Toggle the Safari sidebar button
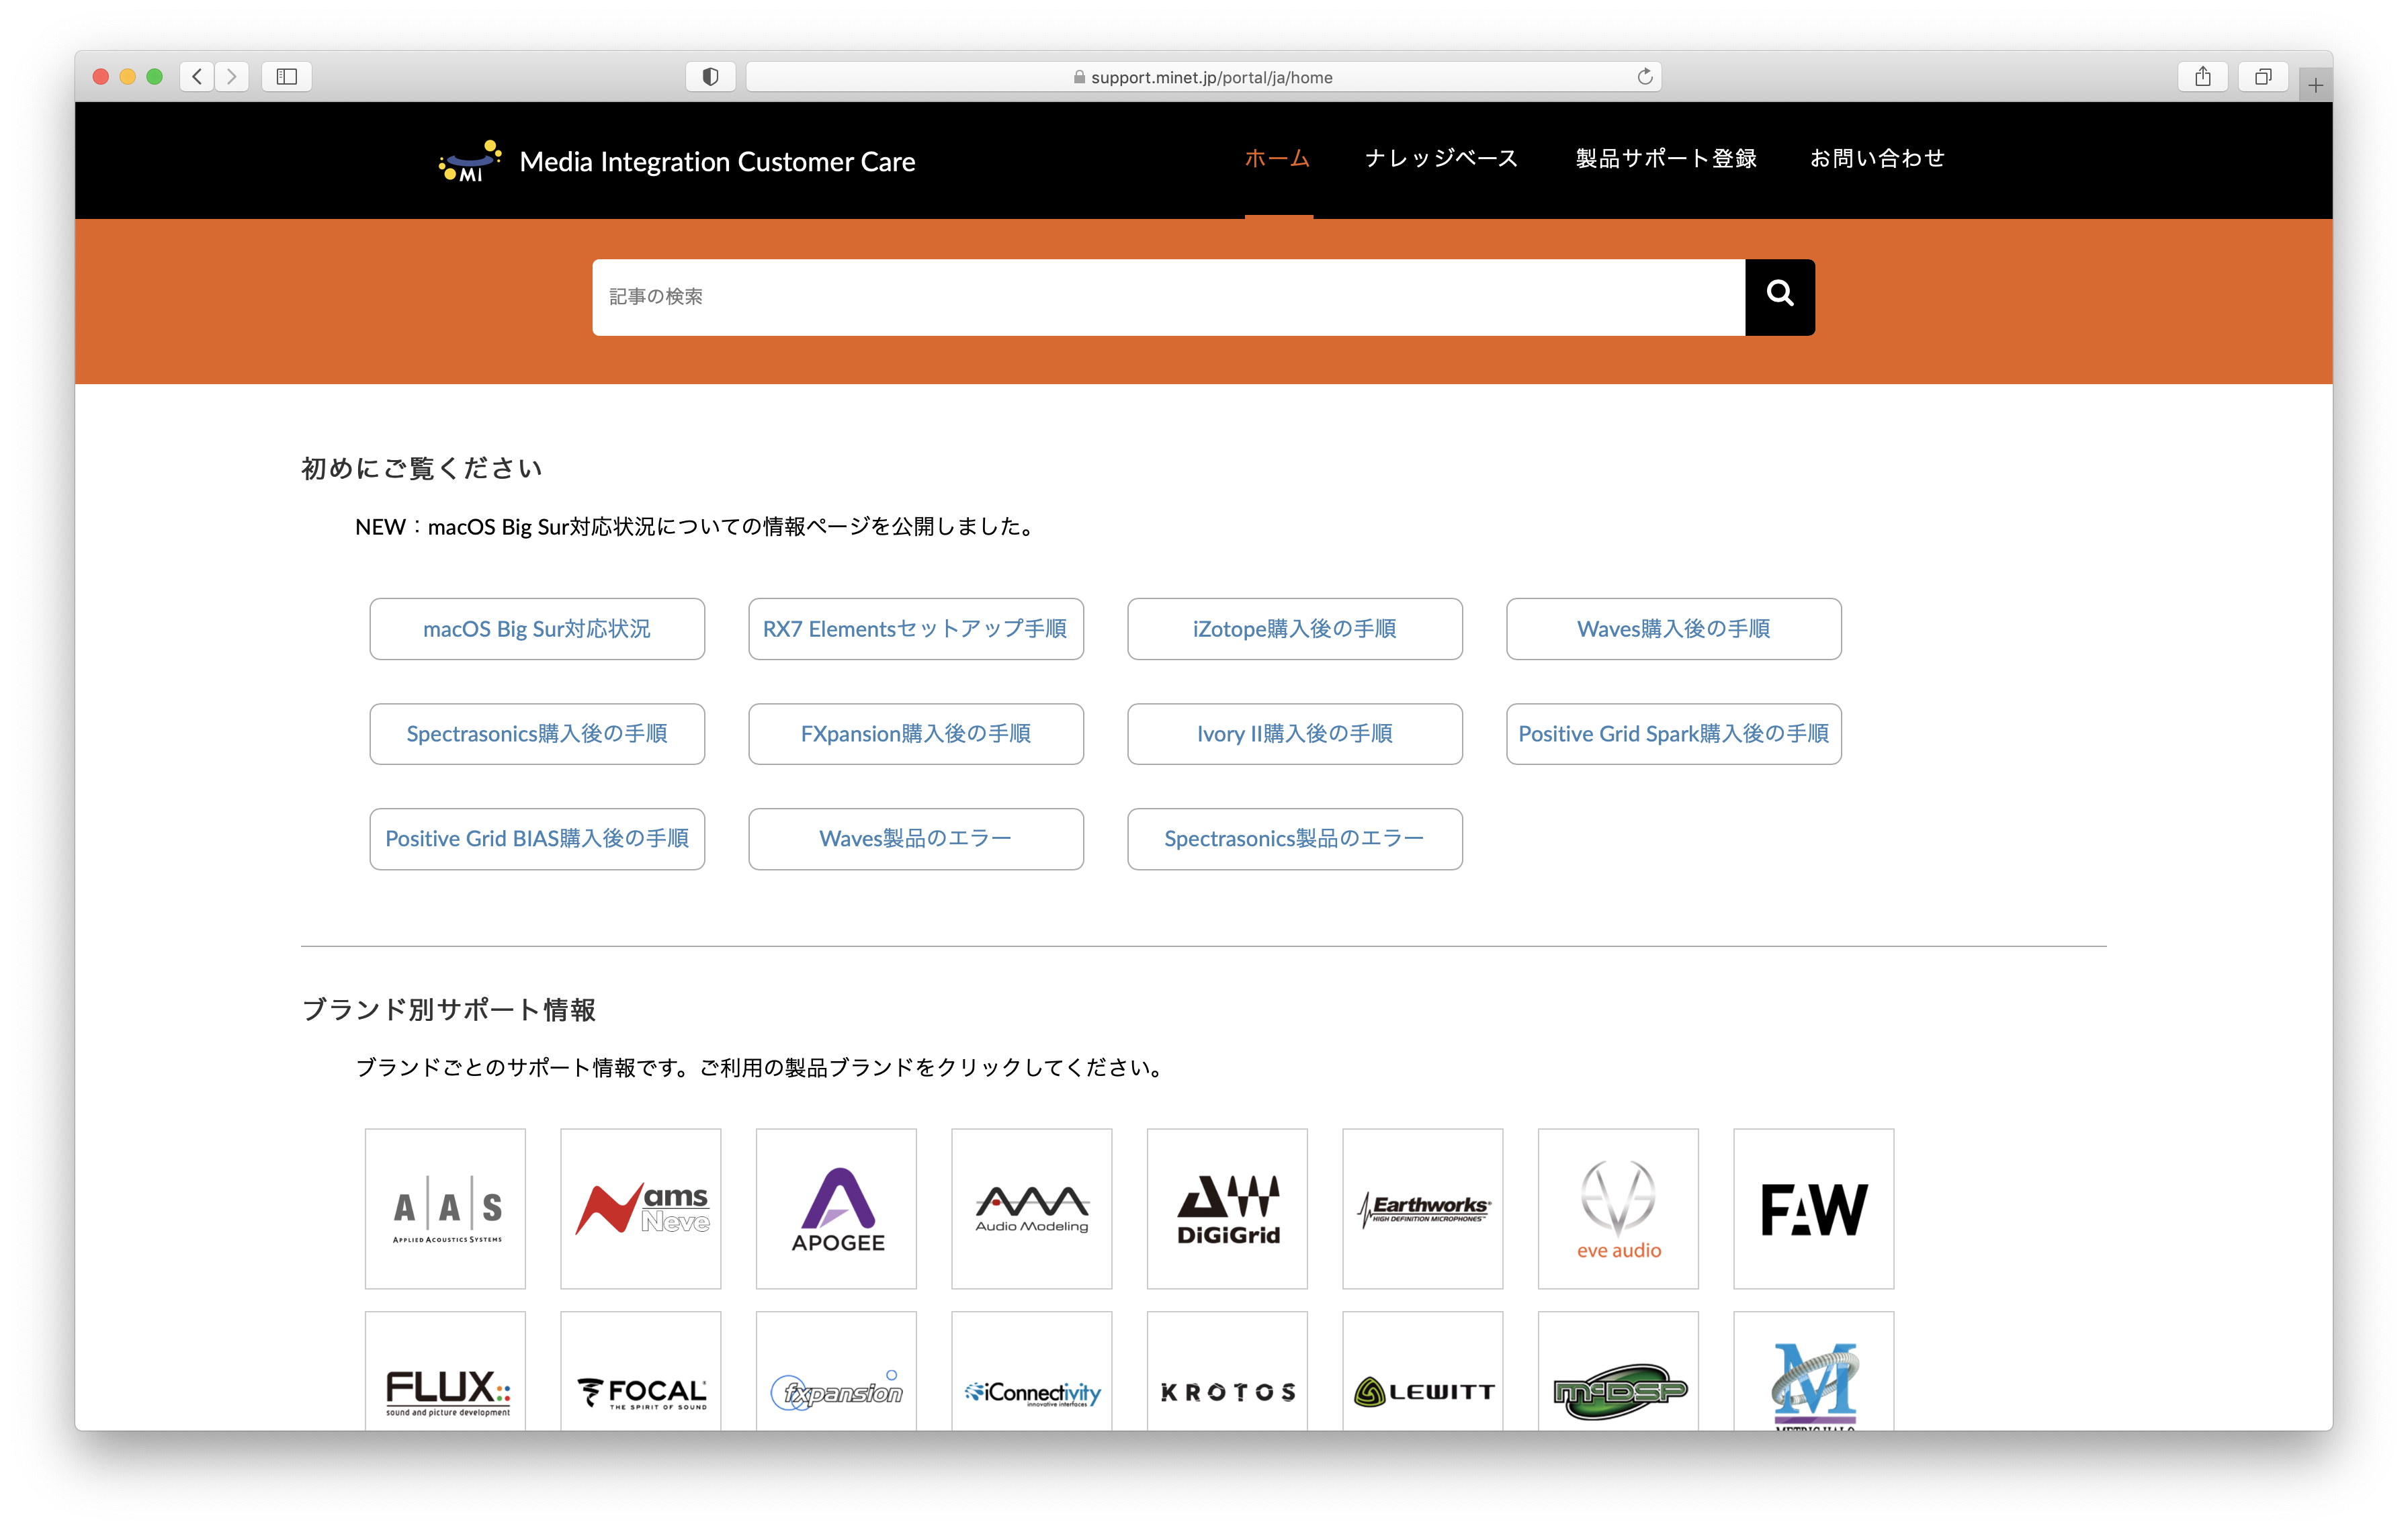Viewport: 2408px width, 1530px height. point(287,77)
